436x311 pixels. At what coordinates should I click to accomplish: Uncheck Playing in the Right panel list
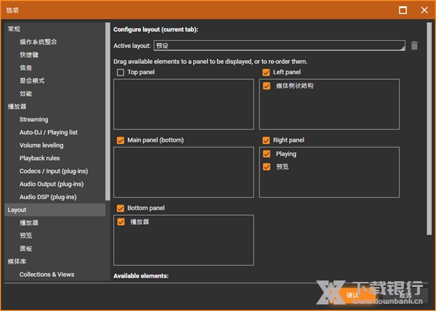coord(267,154)
